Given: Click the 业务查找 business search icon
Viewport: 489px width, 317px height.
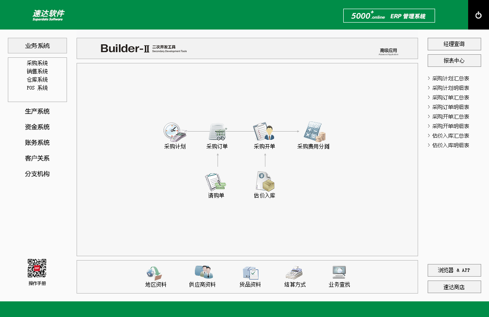Looking at the screenshot, I should coord(339,272).
